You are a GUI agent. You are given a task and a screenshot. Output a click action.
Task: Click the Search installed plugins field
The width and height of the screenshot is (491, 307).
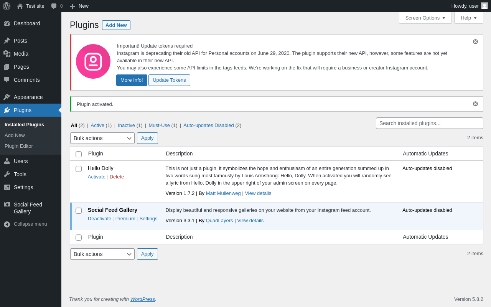[x=429, y=123]
